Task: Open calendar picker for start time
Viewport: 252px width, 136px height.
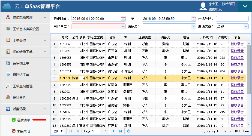Action: coord(123,19)
